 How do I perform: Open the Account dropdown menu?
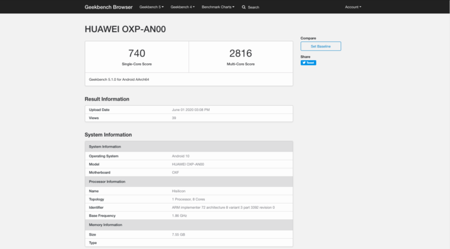pos(353,7)
